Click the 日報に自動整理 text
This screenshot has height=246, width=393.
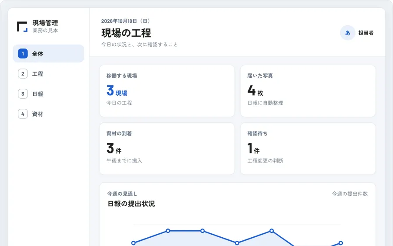pyautogui.click(x=265, y=103)
